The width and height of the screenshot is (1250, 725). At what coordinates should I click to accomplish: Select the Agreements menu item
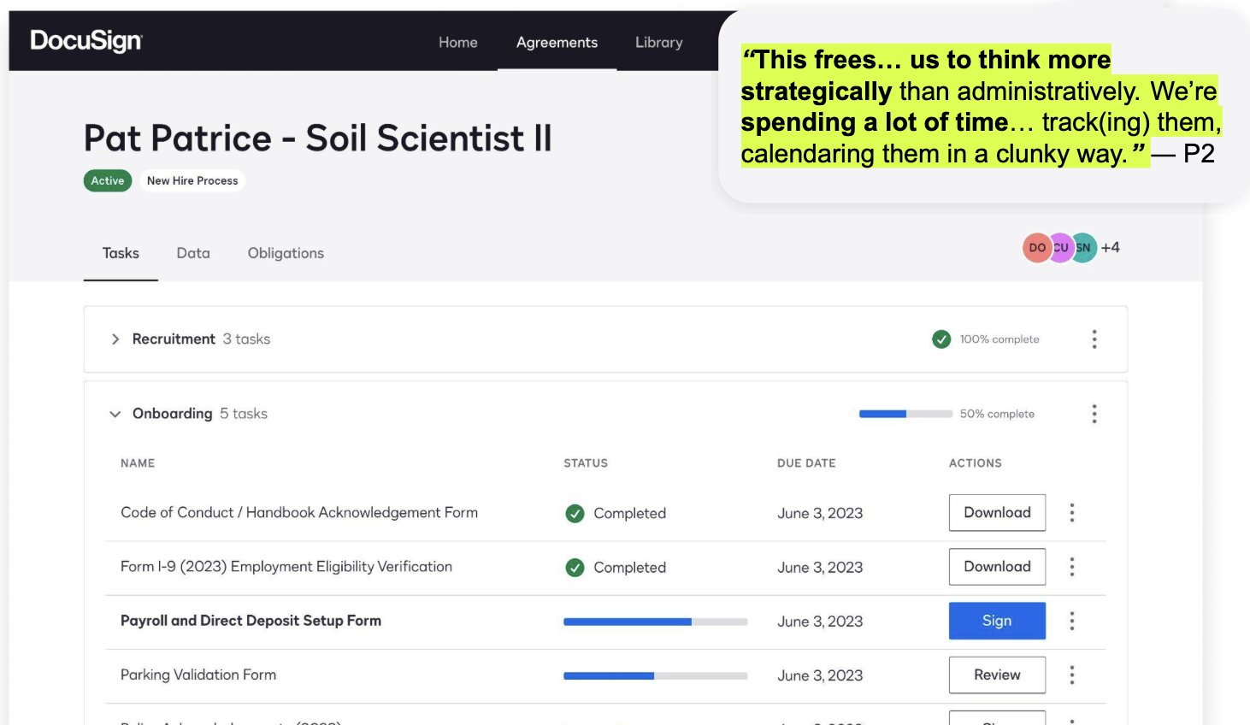pos(557,42)
